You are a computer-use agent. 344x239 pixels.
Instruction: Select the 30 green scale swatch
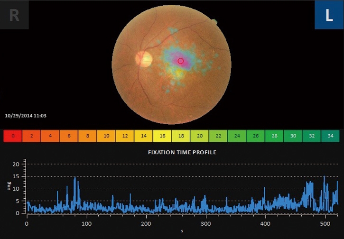(293, 136)
